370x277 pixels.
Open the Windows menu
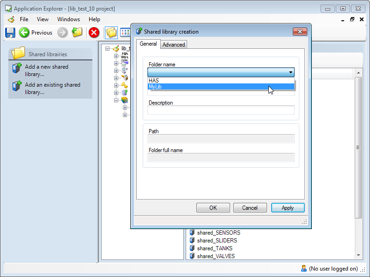(x=68, y=19)
